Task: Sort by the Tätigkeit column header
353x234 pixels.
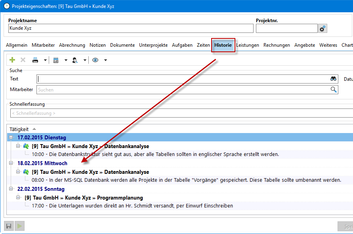Action: (x=19, y=129)
